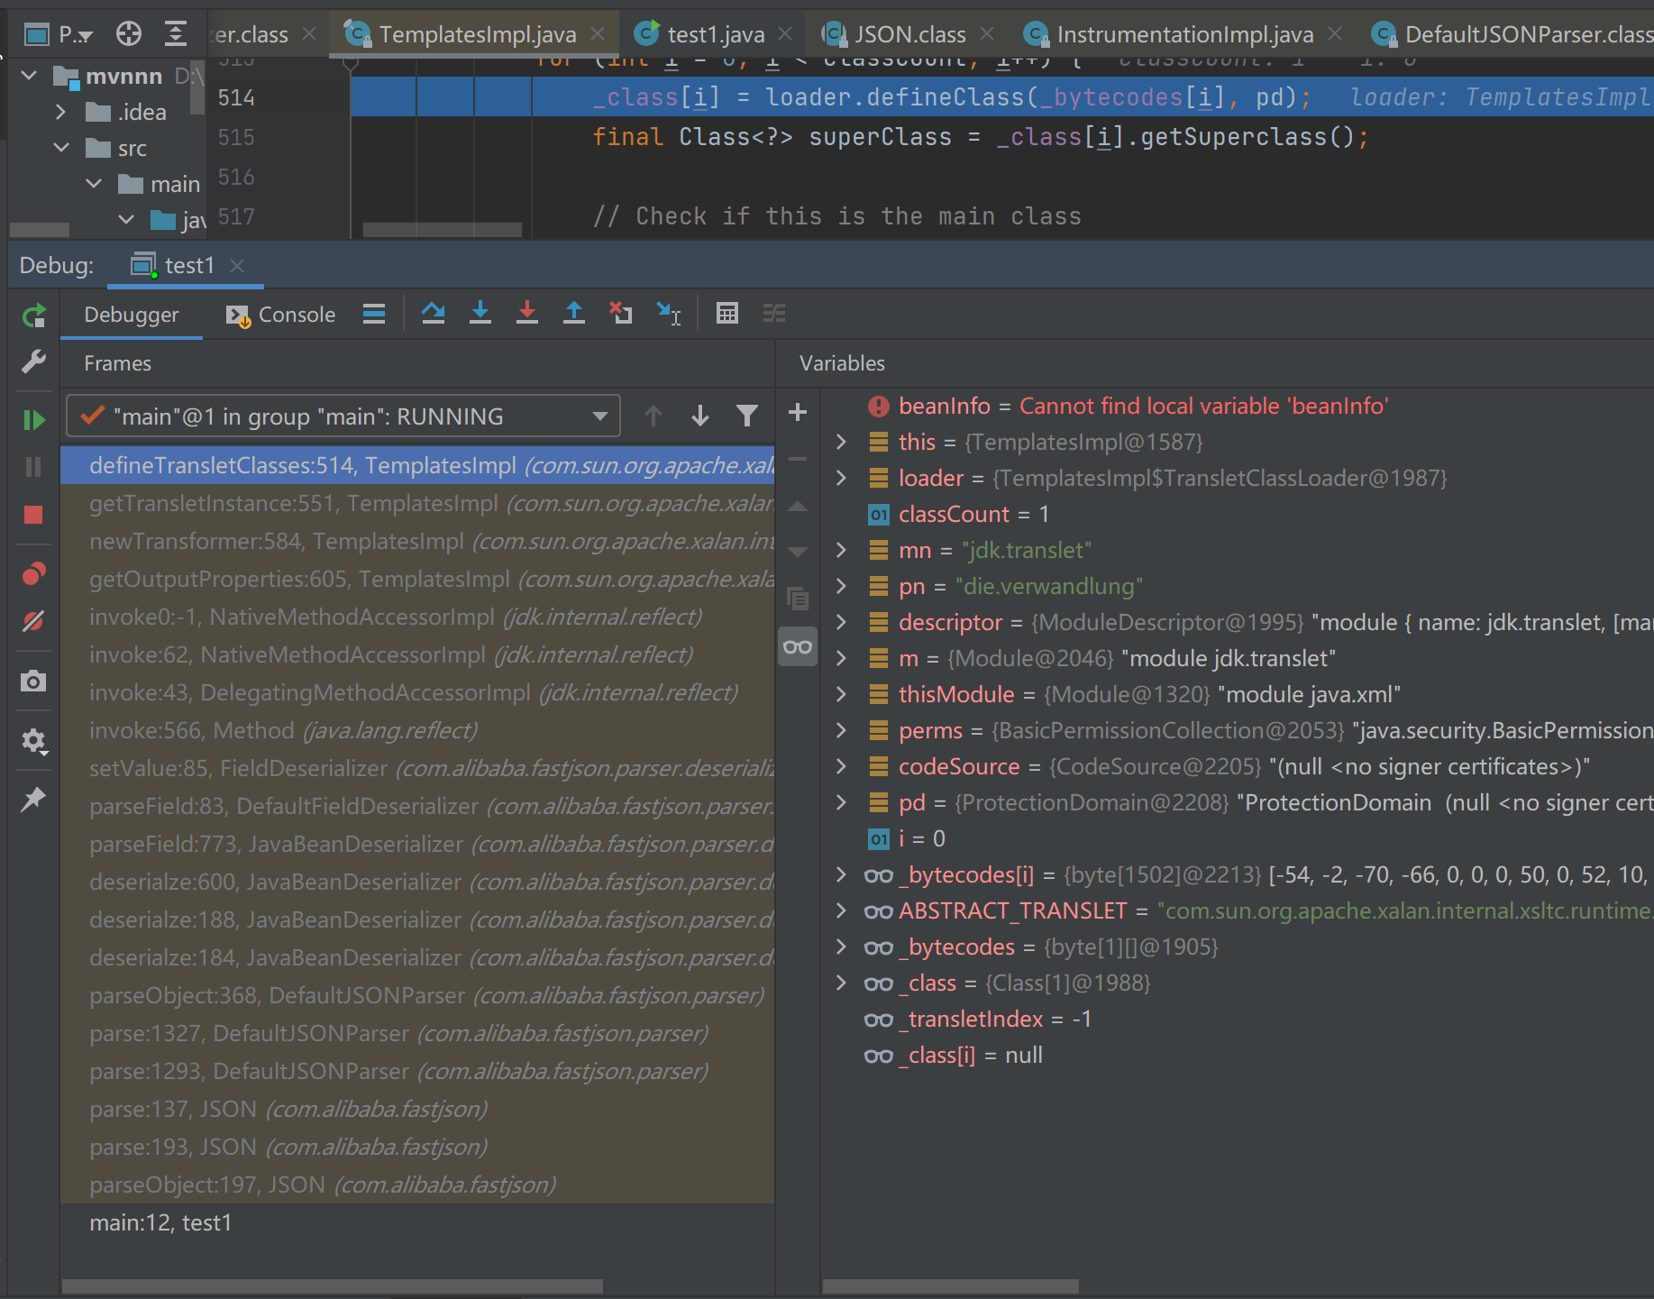This screenshot has height=1299, width=1654.
Task: Pin the debug tab icon
Action: [33, 799]
